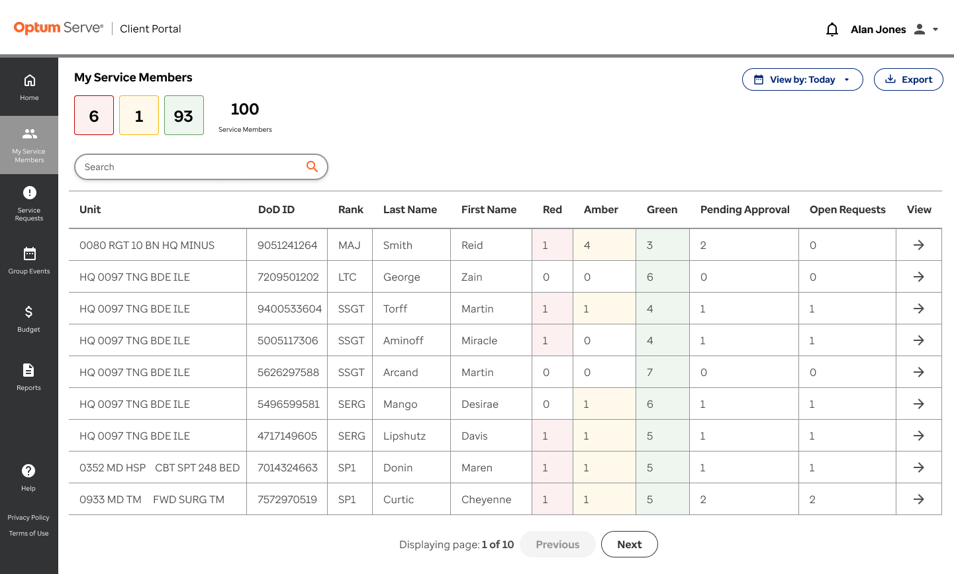The image size is (954, 574).
Task: Click the user profile avatar icon
Action: 920,29
